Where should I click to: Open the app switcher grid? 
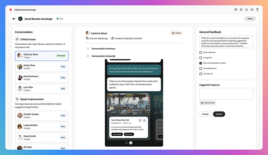tap(252, 10)
